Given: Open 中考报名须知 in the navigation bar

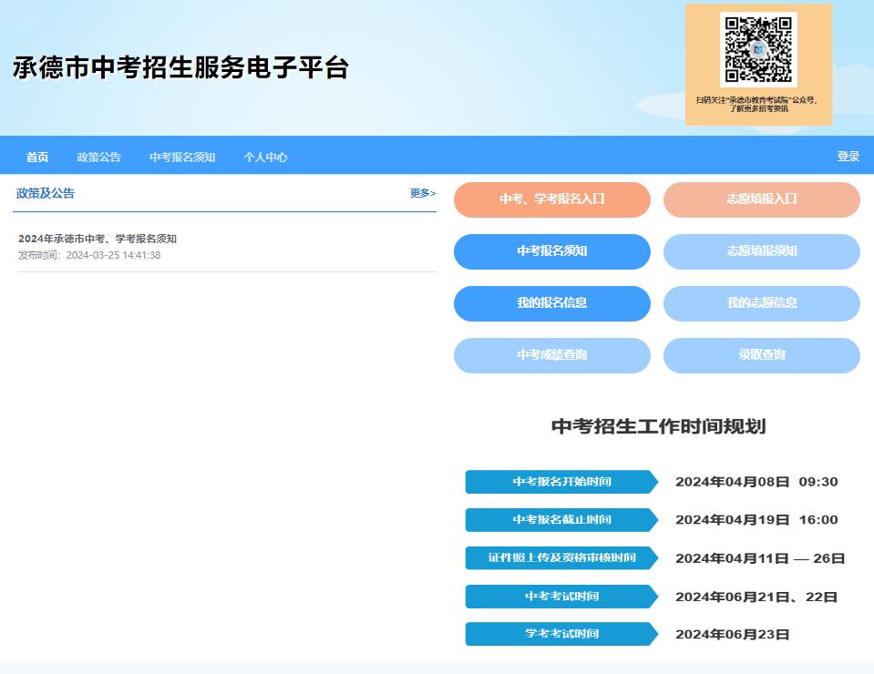Looking at the screenshot, I should point(182,157).
